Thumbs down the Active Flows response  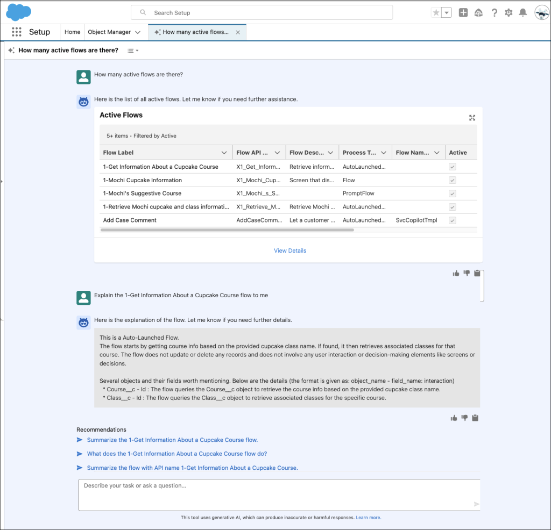pyautogui.click(x=467, y=274)
